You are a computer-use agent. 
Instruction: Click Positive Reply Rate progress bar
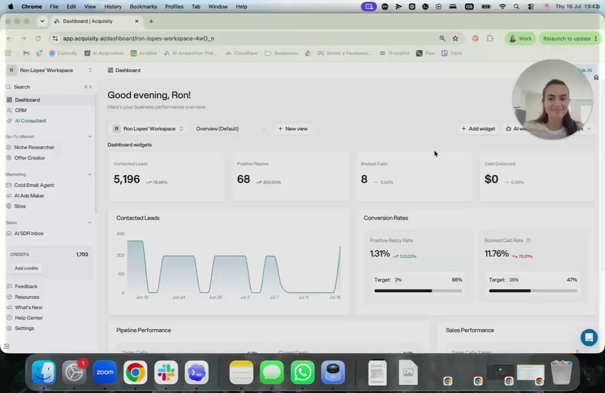(418, 291)
